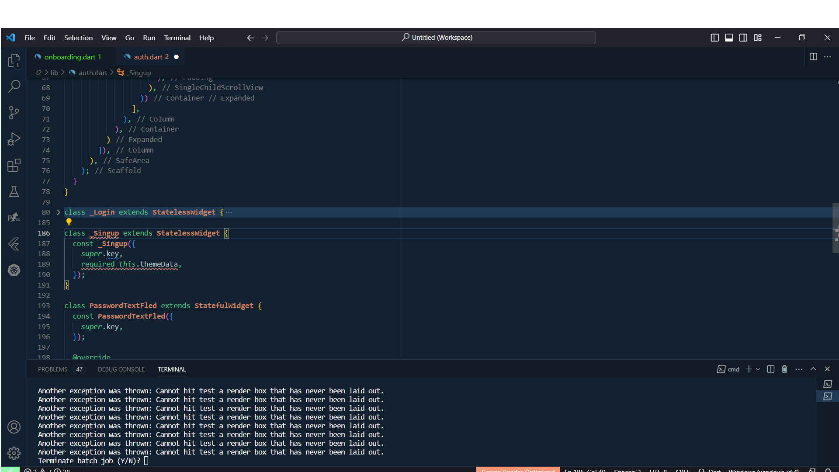Select the TERMINAL panel tab

(172, 369)
